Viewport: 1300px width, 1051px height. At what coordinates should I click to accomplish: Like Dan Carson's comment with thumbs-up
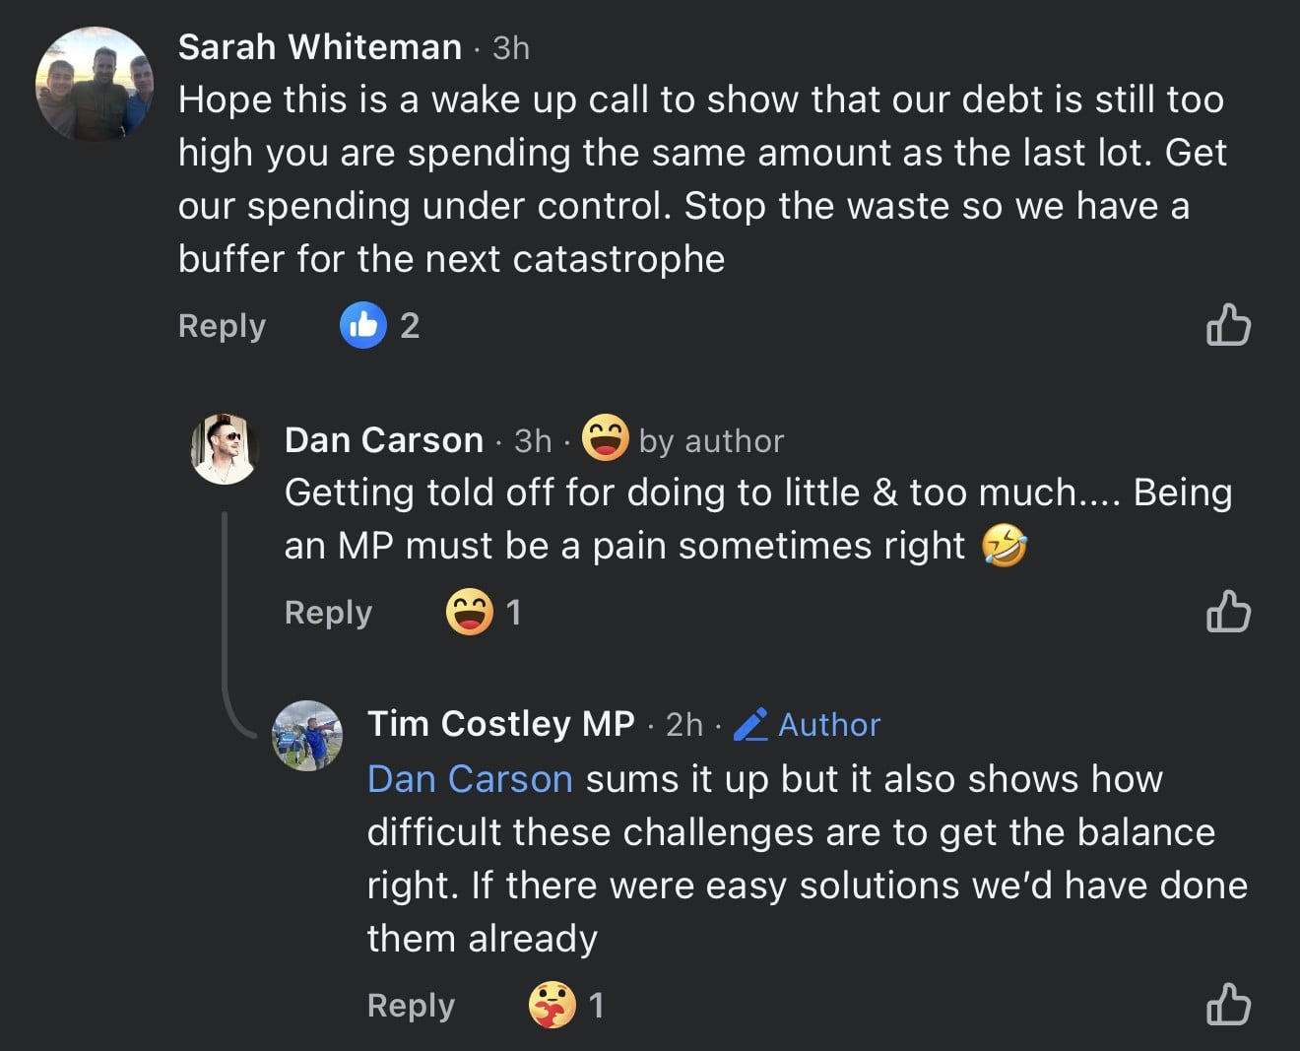coord(1228,612)
